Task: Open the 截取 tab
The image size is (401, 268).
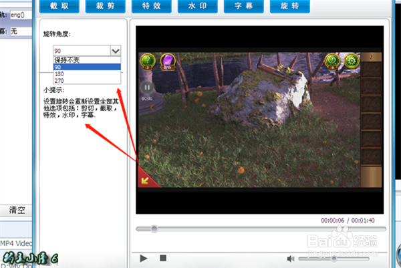Action: tap(59, 6)
